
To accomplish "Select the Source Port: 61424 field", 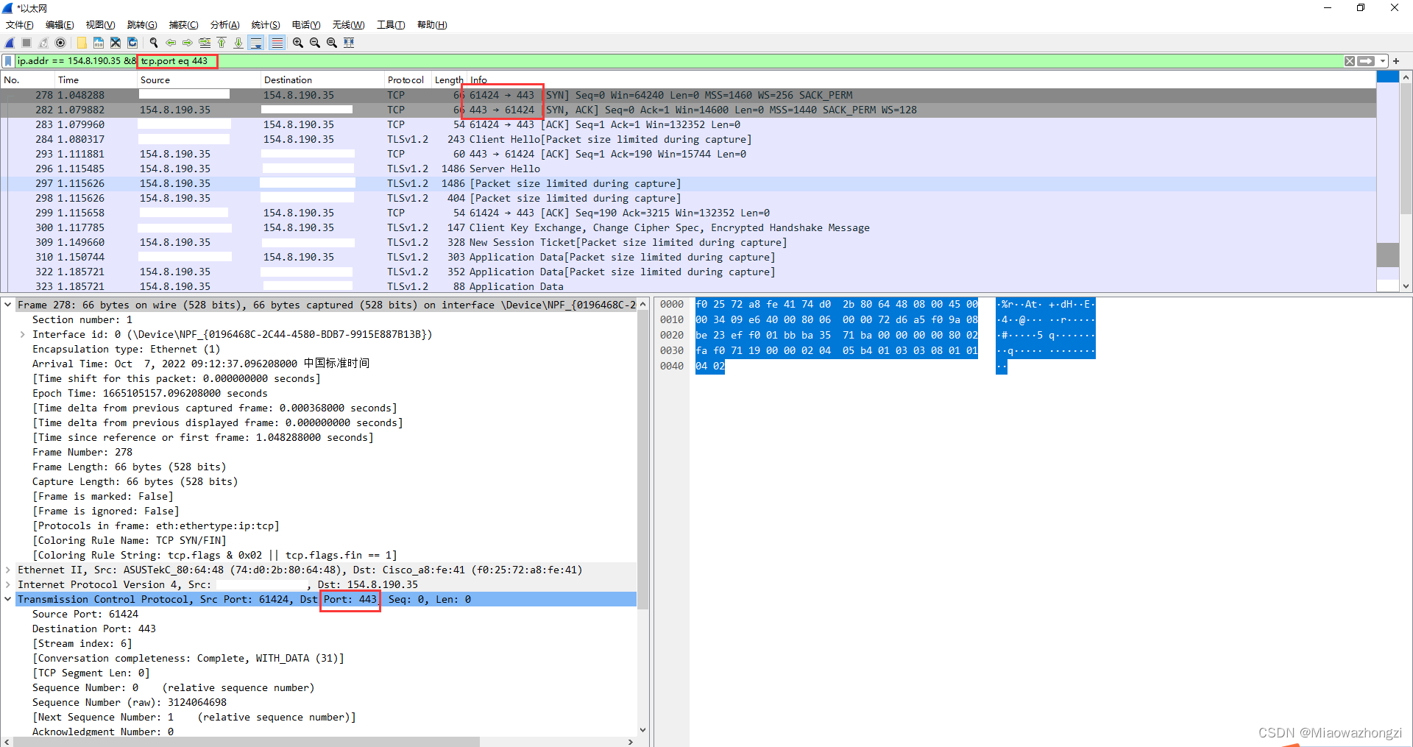I will coord(85,614).
